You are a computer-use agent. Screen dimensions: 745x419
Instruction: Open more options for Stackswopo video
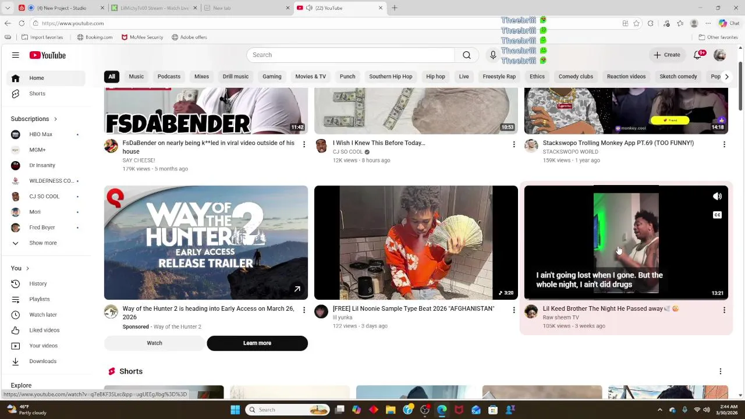[724, 144]
